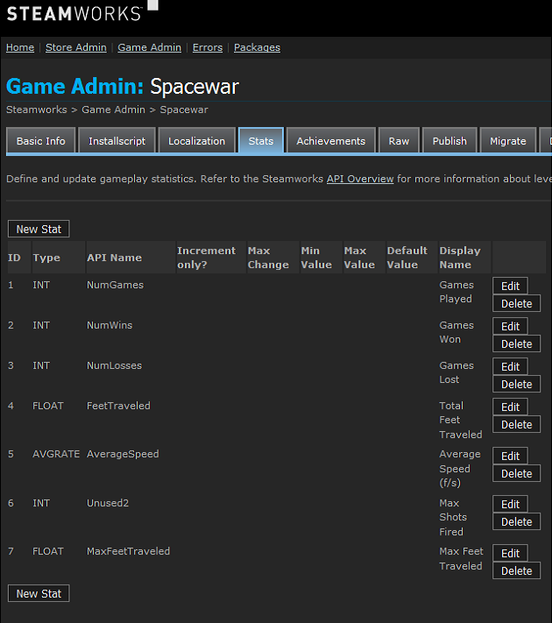Viewport: 552px width, 623px height.
Task: Go to Store Admin page
Action: pos(75,47)
